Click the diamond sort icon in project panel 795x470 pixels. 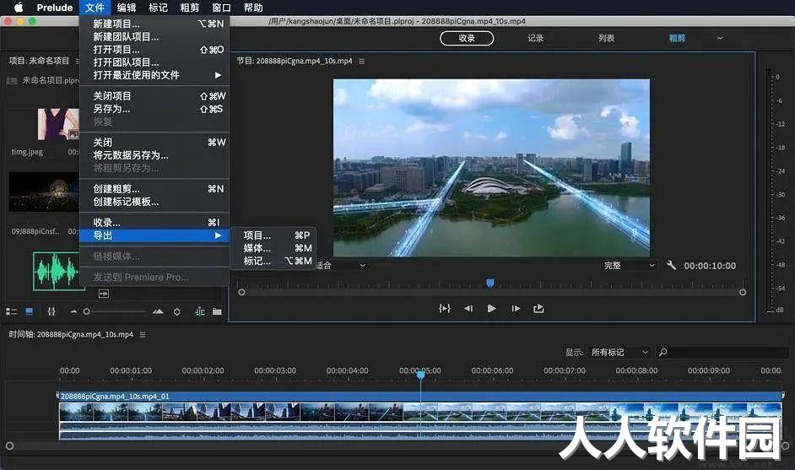tap(177, 311)
